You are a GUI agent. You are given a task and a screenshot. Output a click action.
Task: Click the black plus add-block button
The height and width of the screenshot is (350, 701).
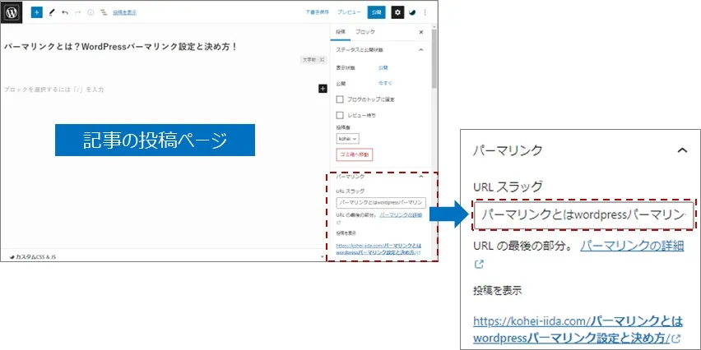[x=323, y=89]
